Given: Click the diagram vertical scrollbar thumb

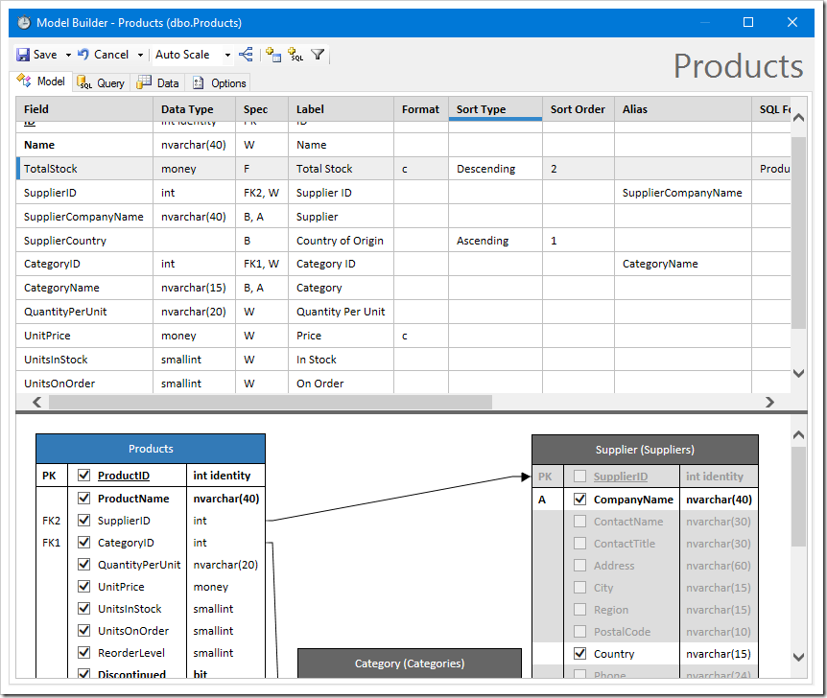Looking at the screenshot, I should click(798, 497).
